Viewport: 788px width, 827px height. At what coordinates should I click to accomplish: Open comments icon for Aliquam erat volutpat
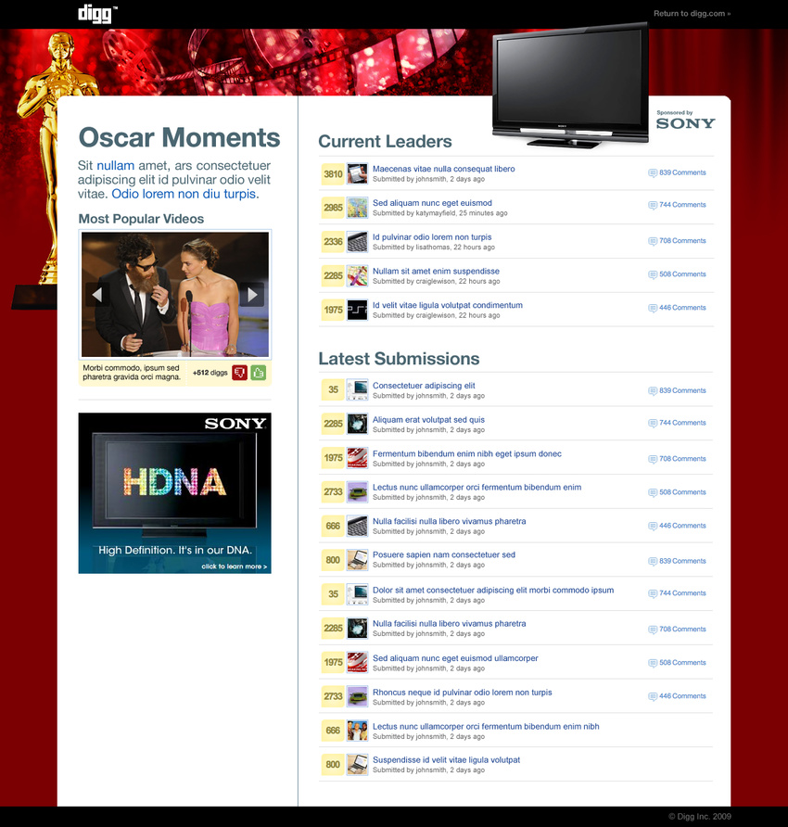[653, 423]
